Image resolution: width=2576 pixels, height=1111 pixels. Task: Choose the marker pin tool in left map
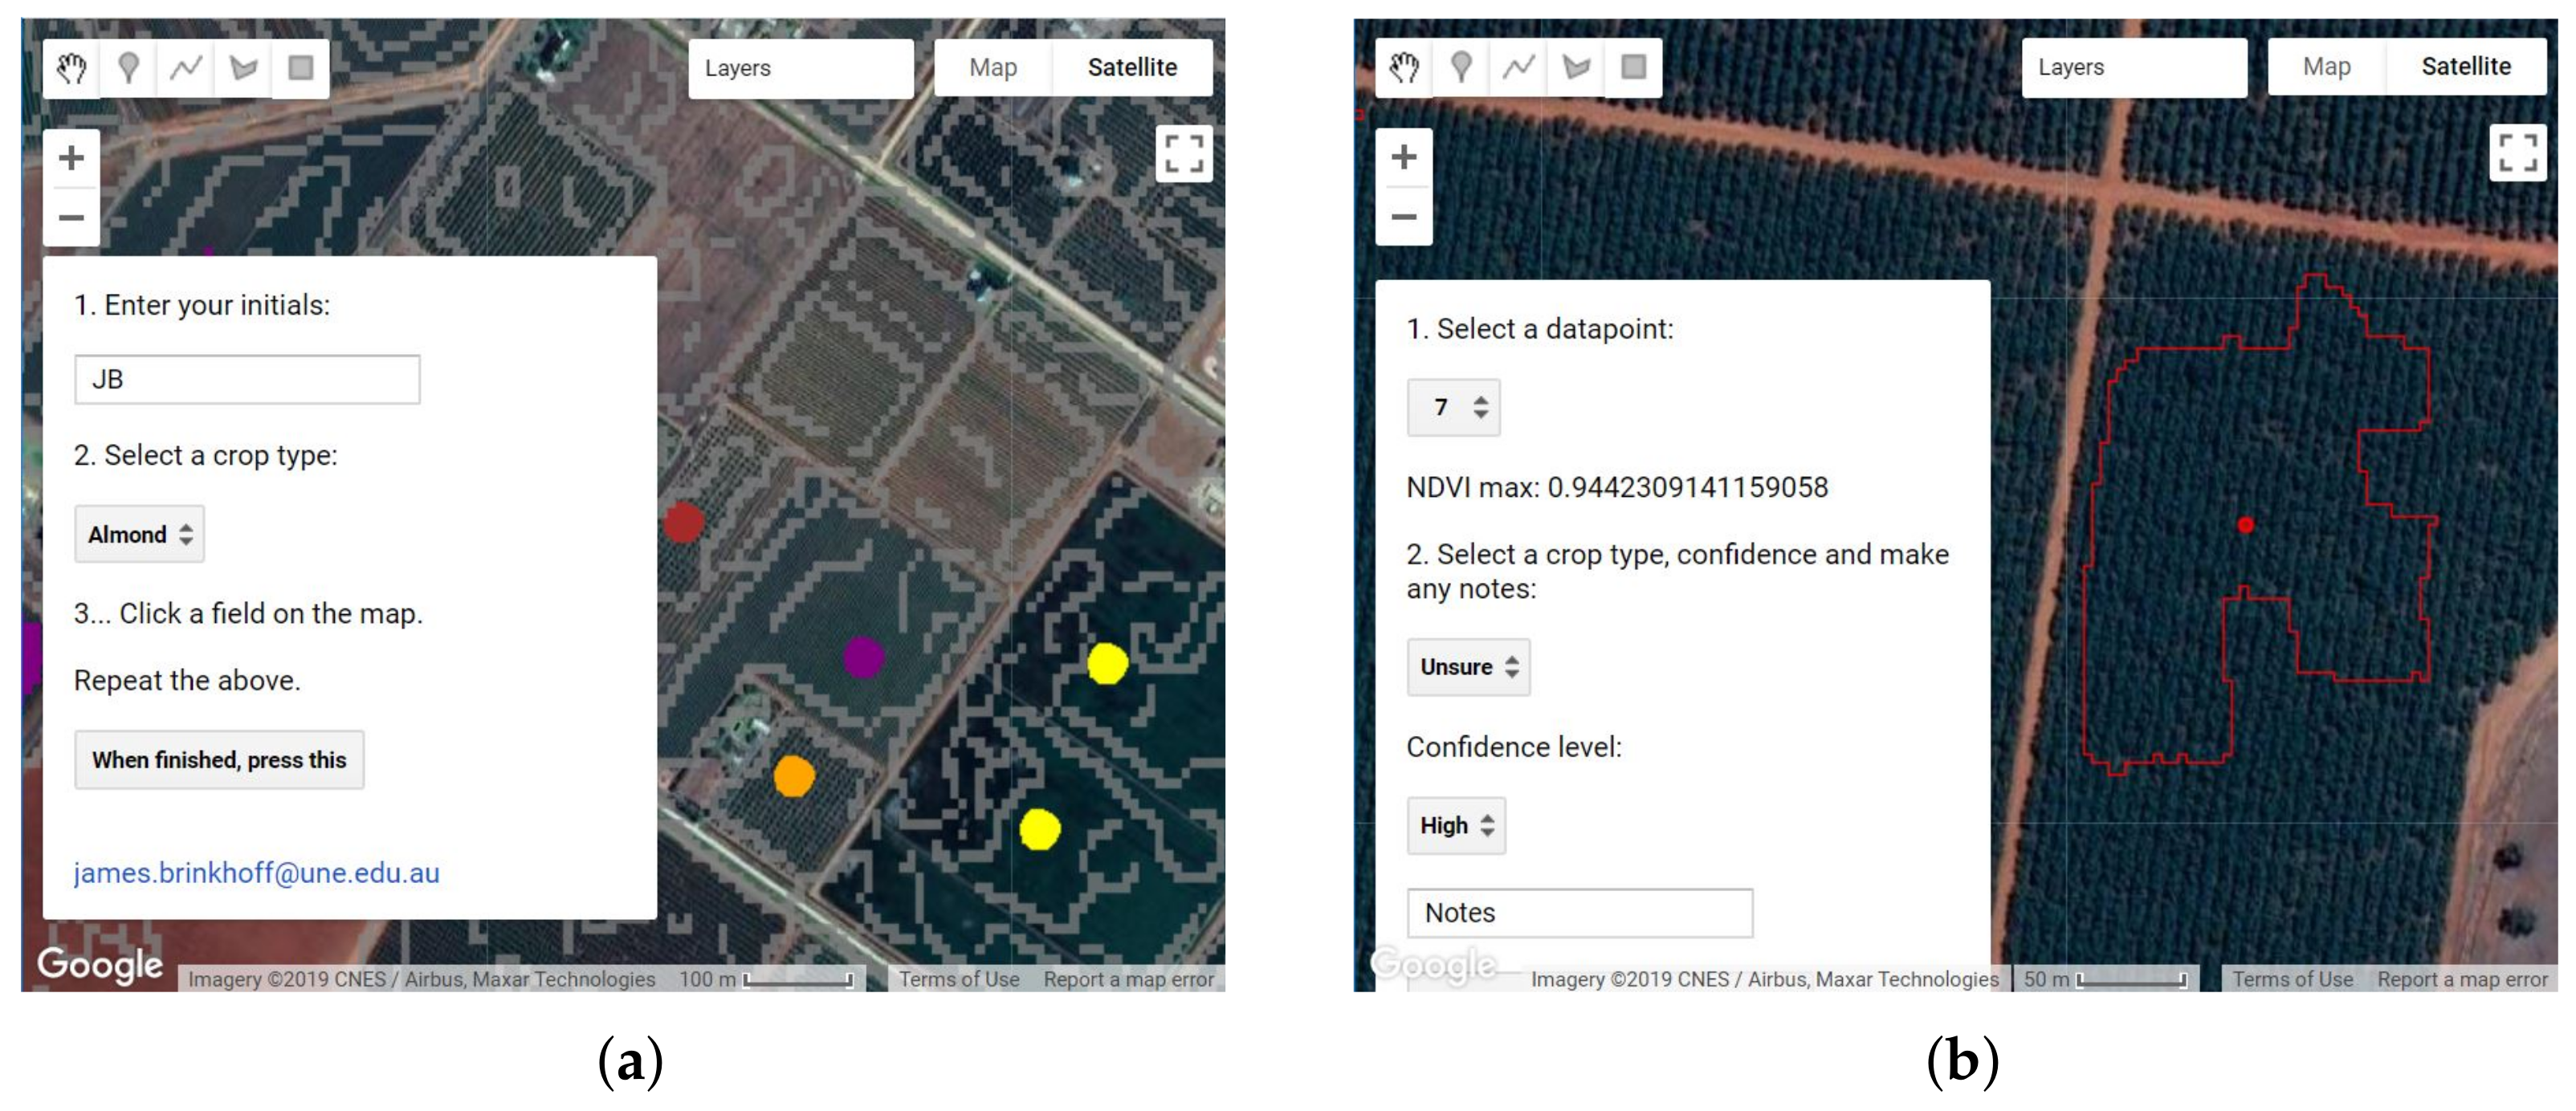pyautogui.click(x=128, y=68)
